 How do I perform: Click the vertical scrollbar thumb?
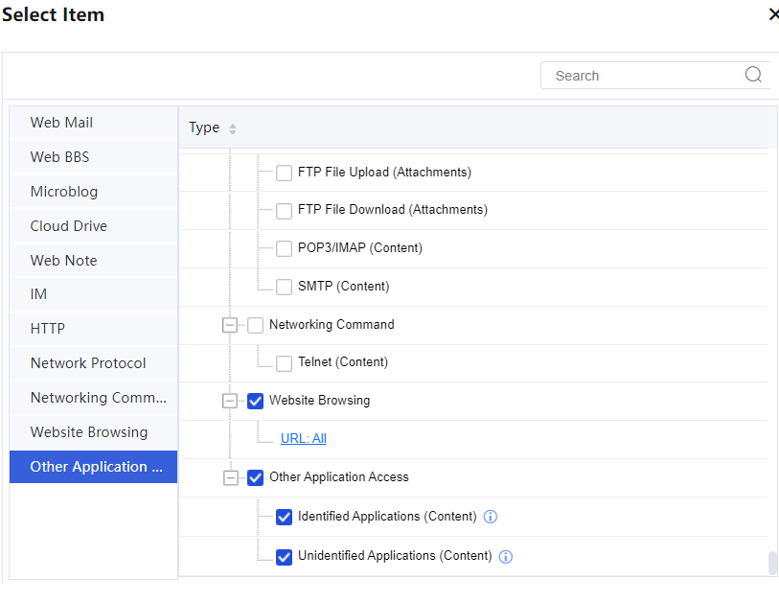(x=772, y=563)
